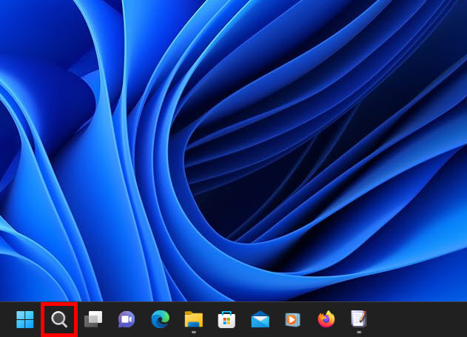
Task: Switch to the running yellow folder app
Action: tap(193, 319)
